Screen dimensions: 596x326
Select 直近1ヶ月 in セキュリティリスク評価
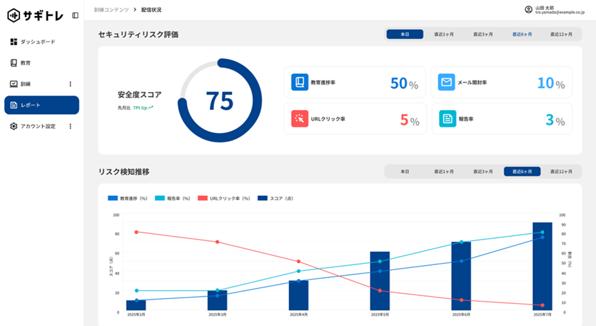[444, 34]
